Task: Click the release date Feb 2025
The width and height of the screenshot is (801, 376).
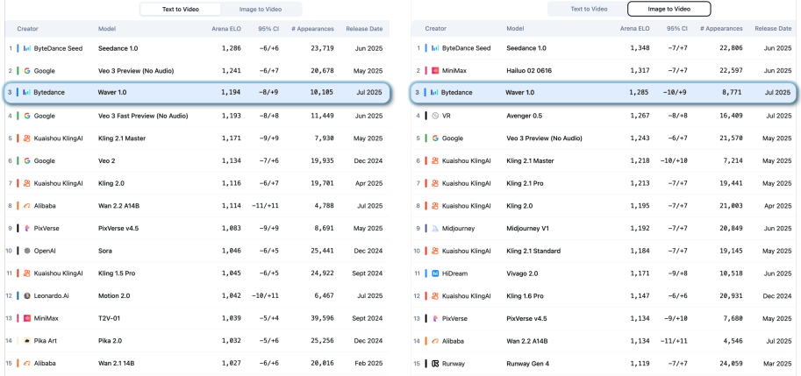Action: pos(368,363)
